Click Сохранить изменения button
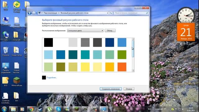The height and width of the screenshot is (112, 199). pyautogui.click(x=111, y=89)
